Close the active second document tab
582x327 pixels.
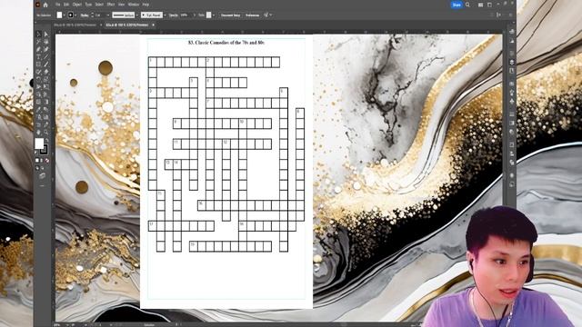click(x=153, y=25)
